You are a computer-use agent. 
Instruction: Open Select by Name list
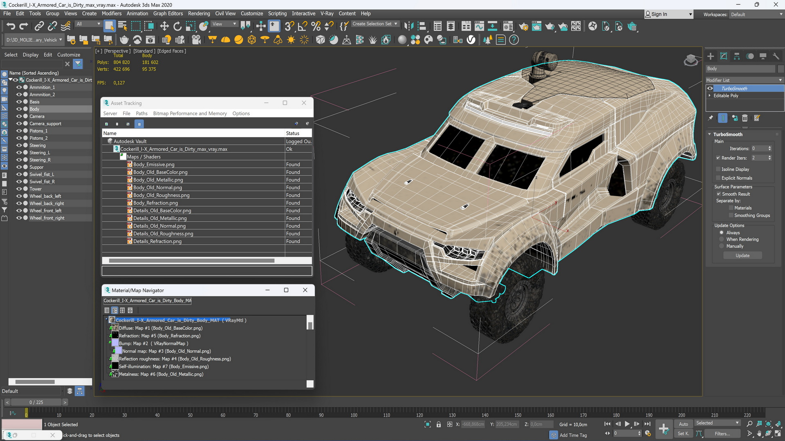tap(122, 27)
